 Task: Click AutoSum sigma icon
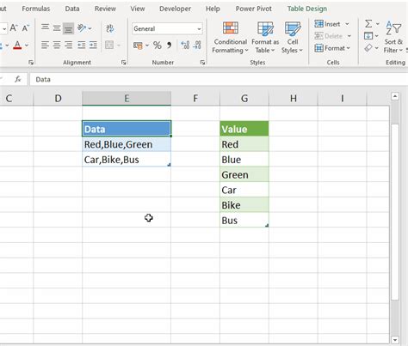[x=368, y=23]
